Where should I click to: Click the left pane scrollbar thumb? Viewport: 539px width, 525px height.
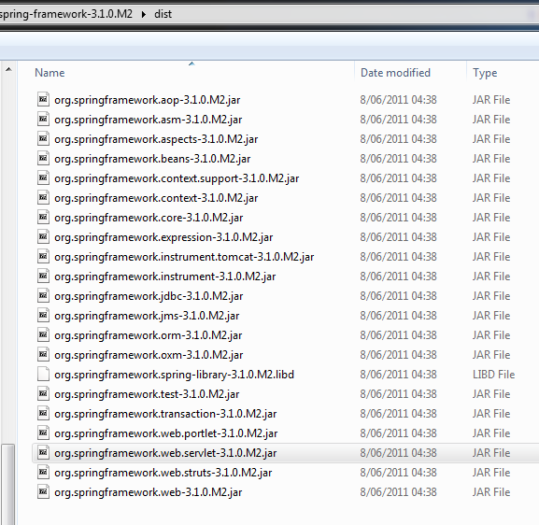coord(7,484)
